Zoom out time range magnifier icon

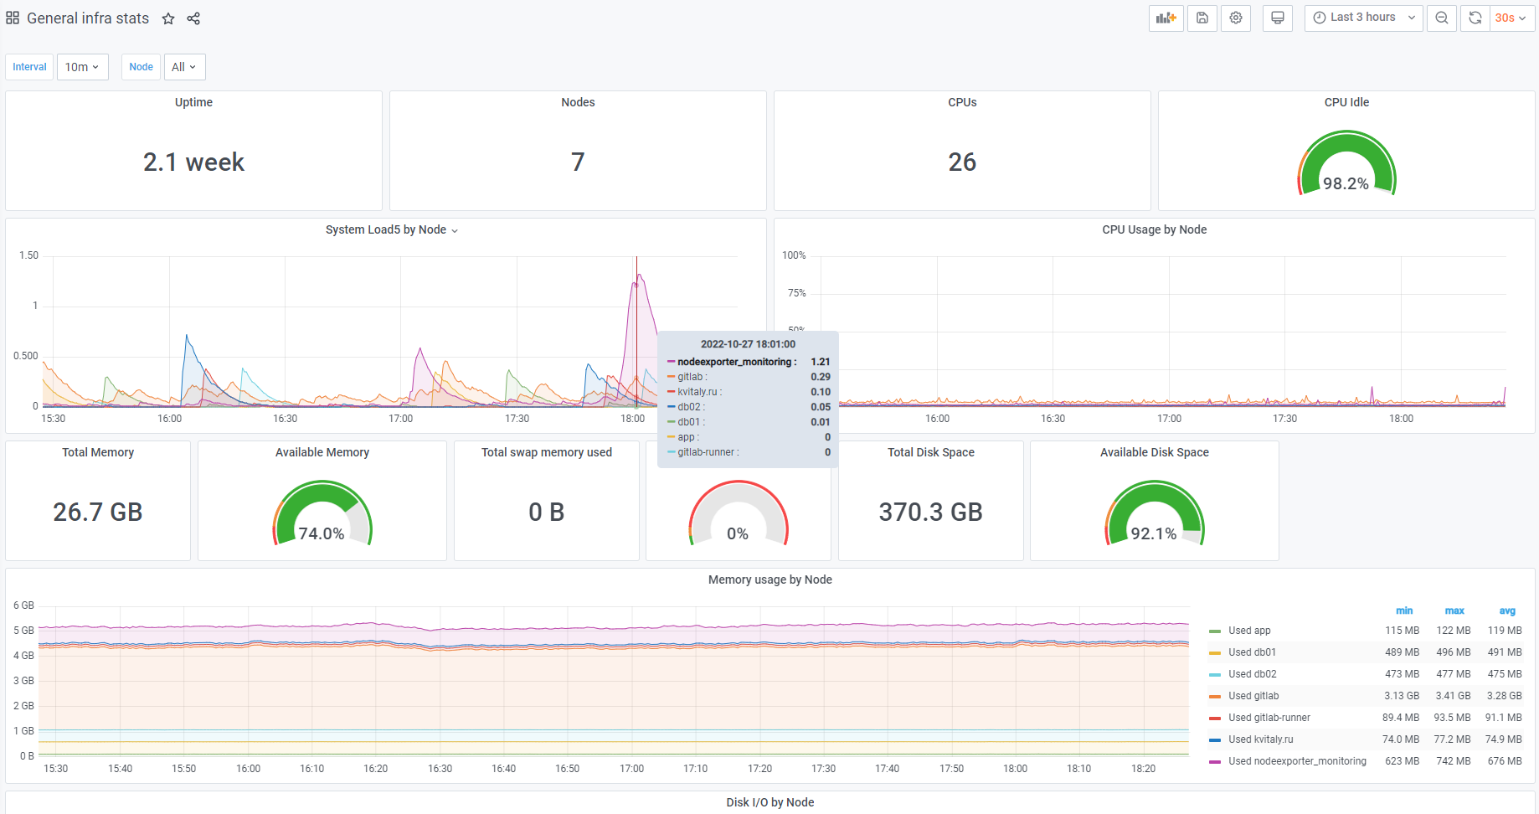click(1442, 18)
